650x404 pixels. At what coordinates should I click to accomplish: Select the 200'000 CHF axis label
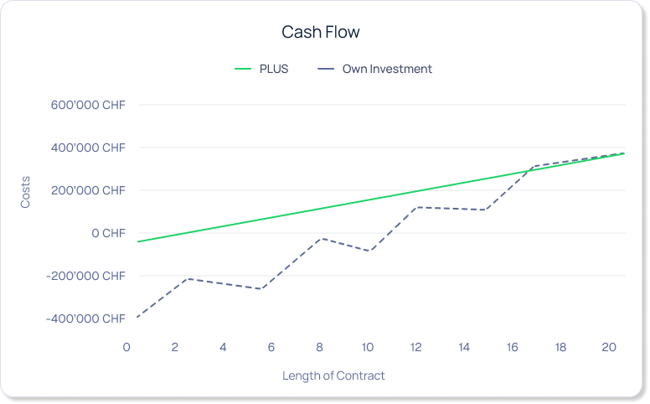pos(89,190)
